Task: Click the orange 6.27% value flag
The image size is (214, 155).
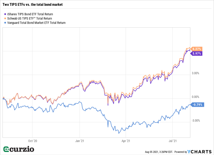Action: (196, 49)
